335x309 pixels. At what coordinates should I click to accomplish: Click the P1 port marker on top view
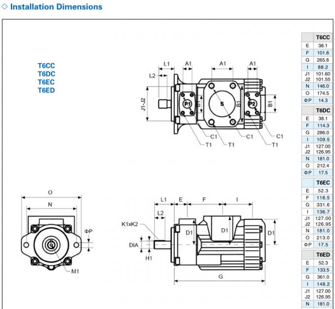187,104
